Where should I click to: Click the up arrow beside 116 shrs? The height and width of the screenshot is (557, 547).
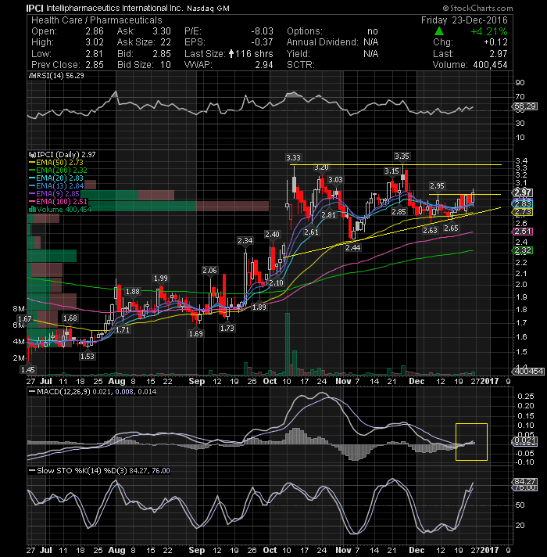[231, 54]
